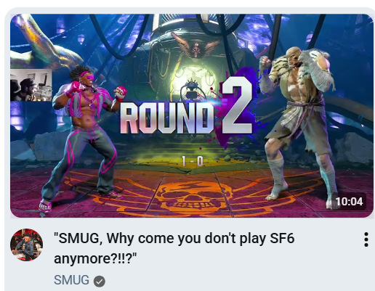Click the webcam overlay in the thumbnail
Viewport: 375px width, 291px height.
click(x=31, y=85)
